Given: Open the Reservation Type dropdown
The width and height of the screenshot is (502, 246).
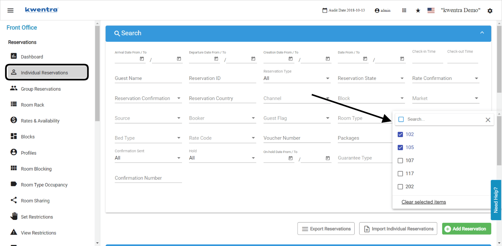Looking at the screenshot, I should [x=297, y=78].
